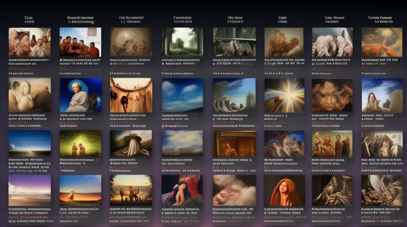The image size is (407, 227).
Task: Open the ornate wooden interior thumbnail
Action: point(234,143)
